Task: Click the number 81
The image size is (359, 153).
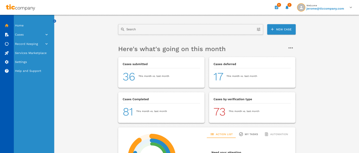Action: tap(128, 112)
